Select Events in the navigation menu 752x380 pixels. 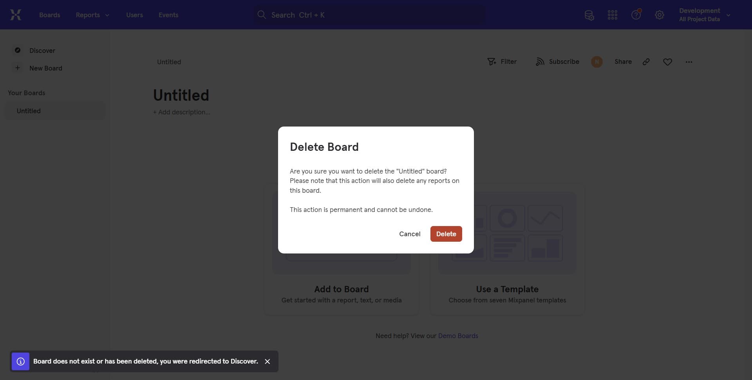168,15
